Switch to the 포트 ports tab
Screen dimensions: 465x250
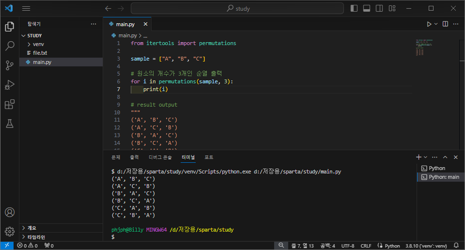pyautogui.click(x=209, y=157)
